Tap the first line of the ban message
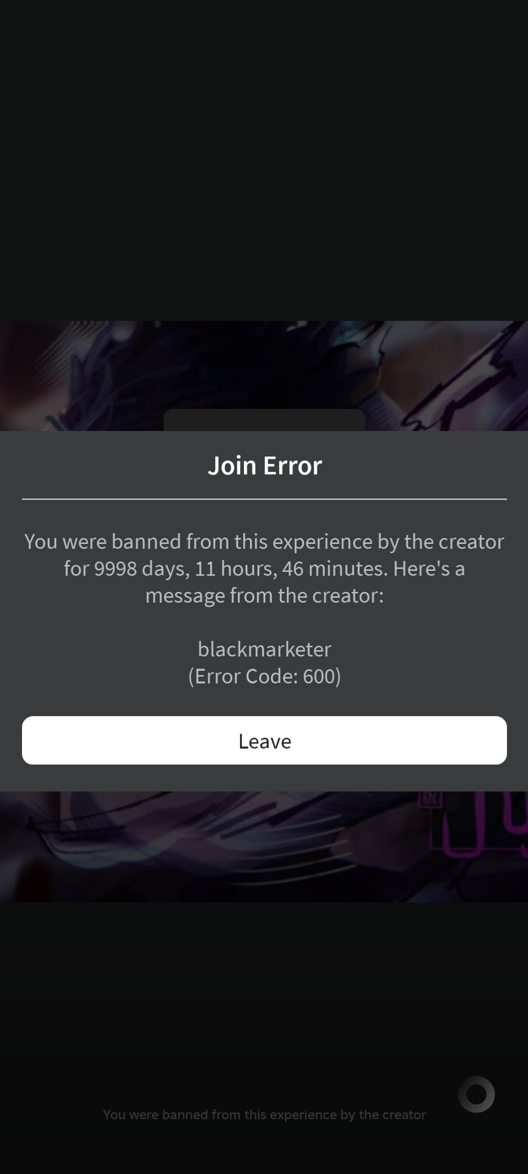This screenshot has height=1174, width=528. (x=264, y=542)
